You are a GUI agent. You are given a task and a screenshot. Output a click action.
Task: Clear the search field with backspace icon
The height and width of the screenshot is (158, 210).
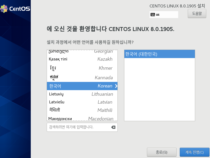pyautogui.click(x=113, y=127)
